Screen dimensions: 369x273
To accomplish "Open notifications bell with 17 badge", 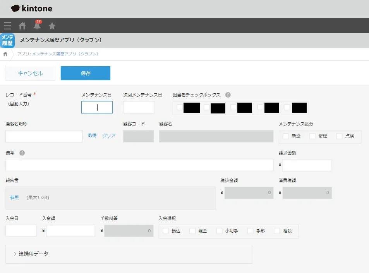I will coord(37,26).
